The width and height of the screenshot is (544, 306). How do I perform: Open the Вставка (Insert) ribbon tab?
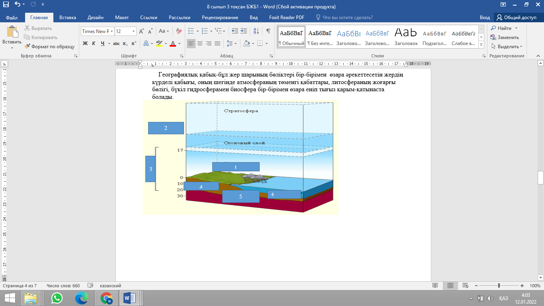(68, 18)
